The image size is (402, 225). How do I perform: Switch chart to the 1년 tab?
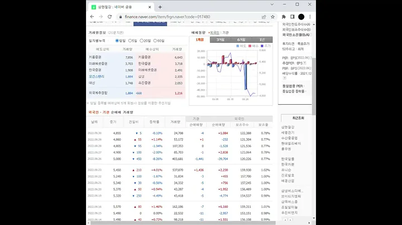pos(262,40)
